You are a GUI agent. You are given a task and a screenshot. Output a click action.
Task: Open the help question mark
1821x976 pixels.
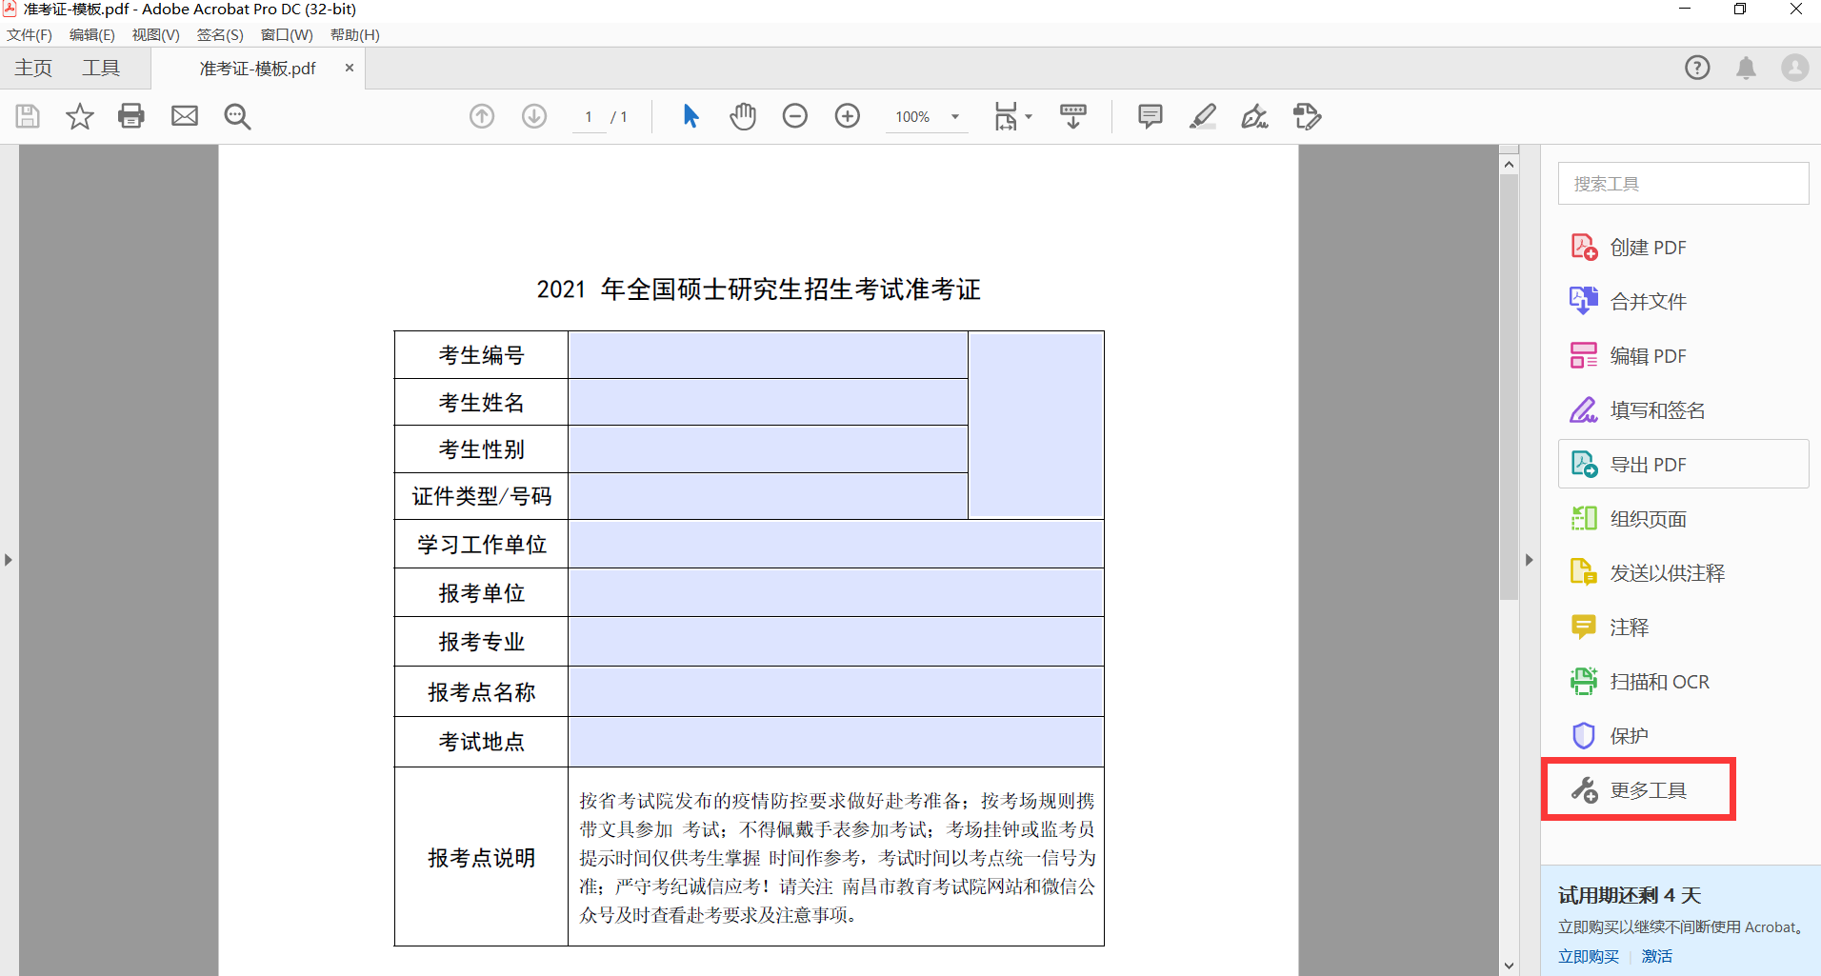(1697, 68)
